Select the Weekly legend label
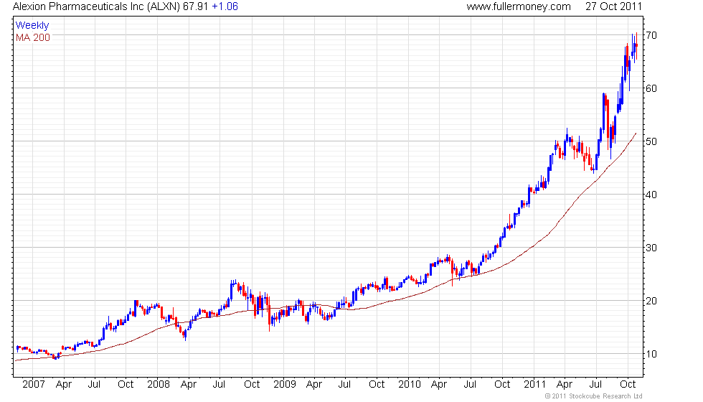The height and width of the screenshot is (402, 703). point(32,26)
